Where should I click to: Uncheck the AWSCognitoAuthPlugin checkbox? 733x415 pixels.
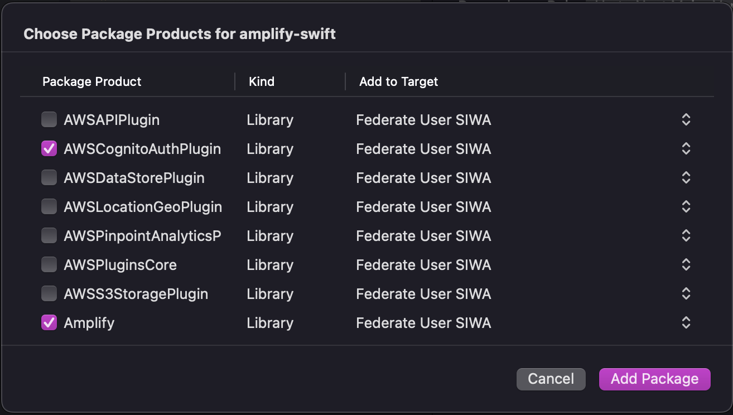pos(49,148)
